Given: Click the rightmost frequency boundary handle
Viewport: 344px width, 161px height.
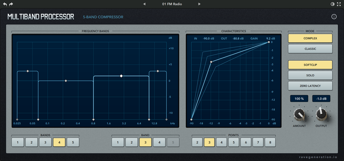Looking at the screenshot, I should [167, 119].
